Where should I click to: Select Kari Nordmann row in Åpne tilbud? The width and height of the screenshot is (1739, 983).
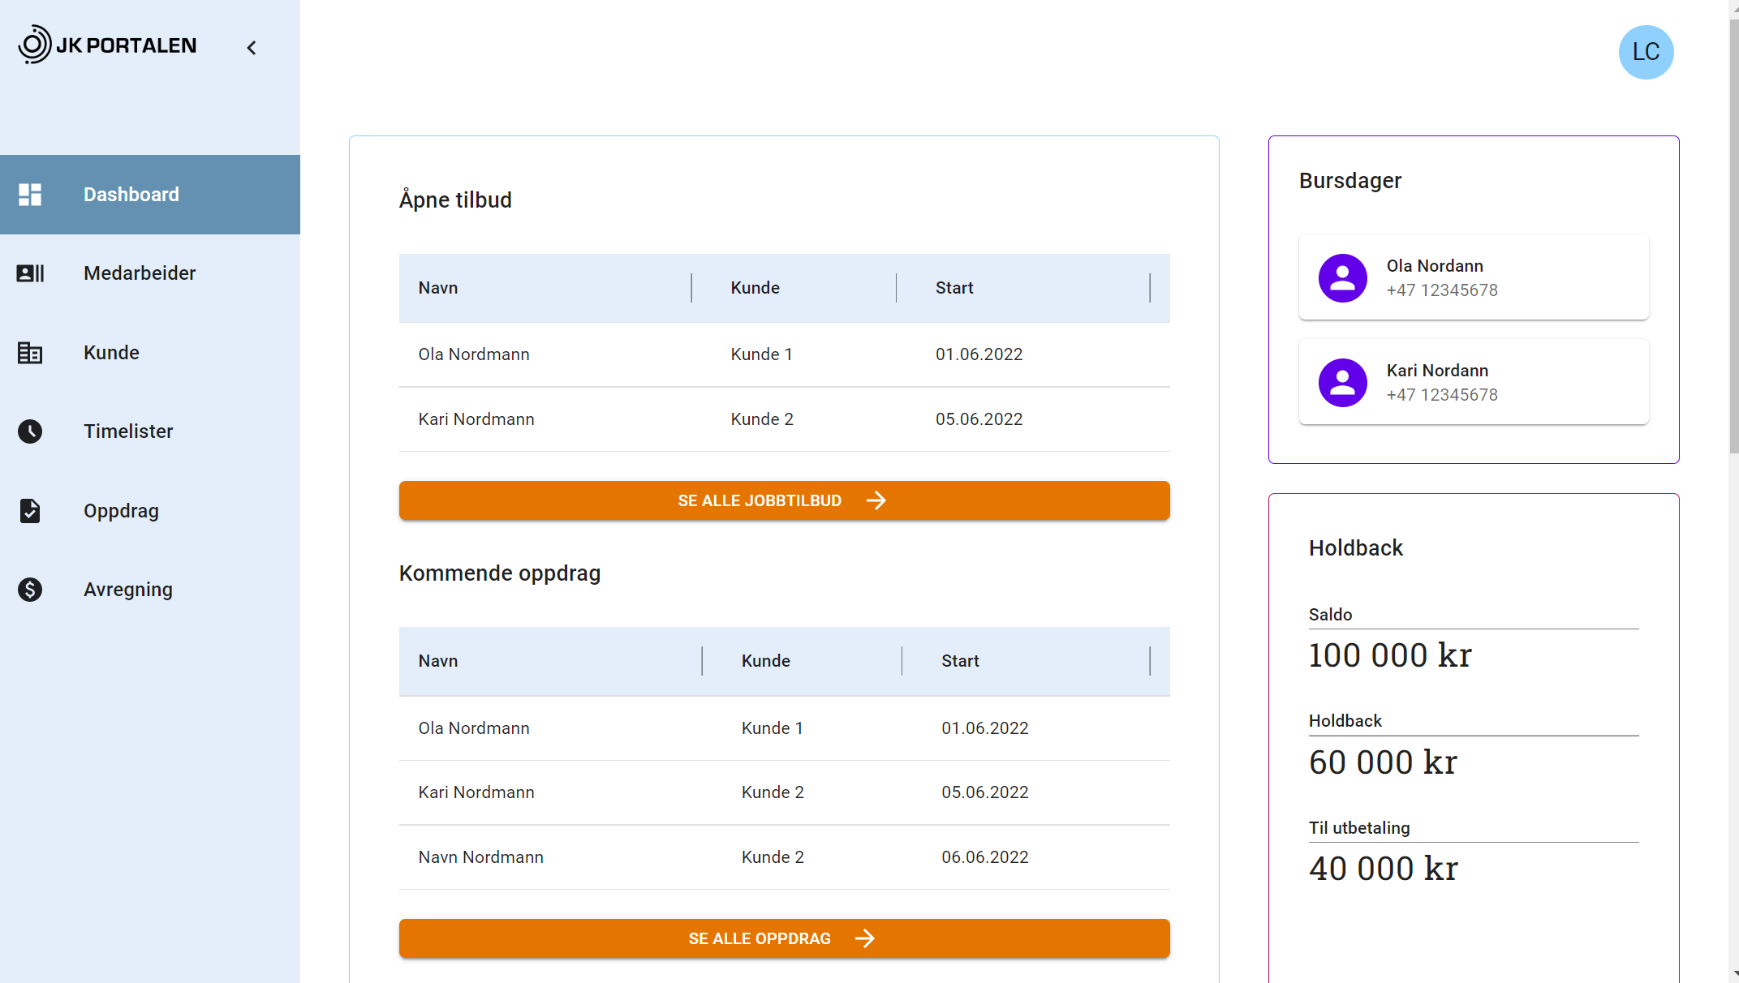[784, 419]
